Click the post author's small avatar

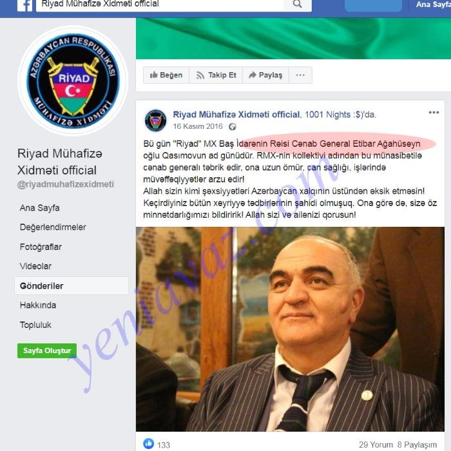click(x=156, y=120)
